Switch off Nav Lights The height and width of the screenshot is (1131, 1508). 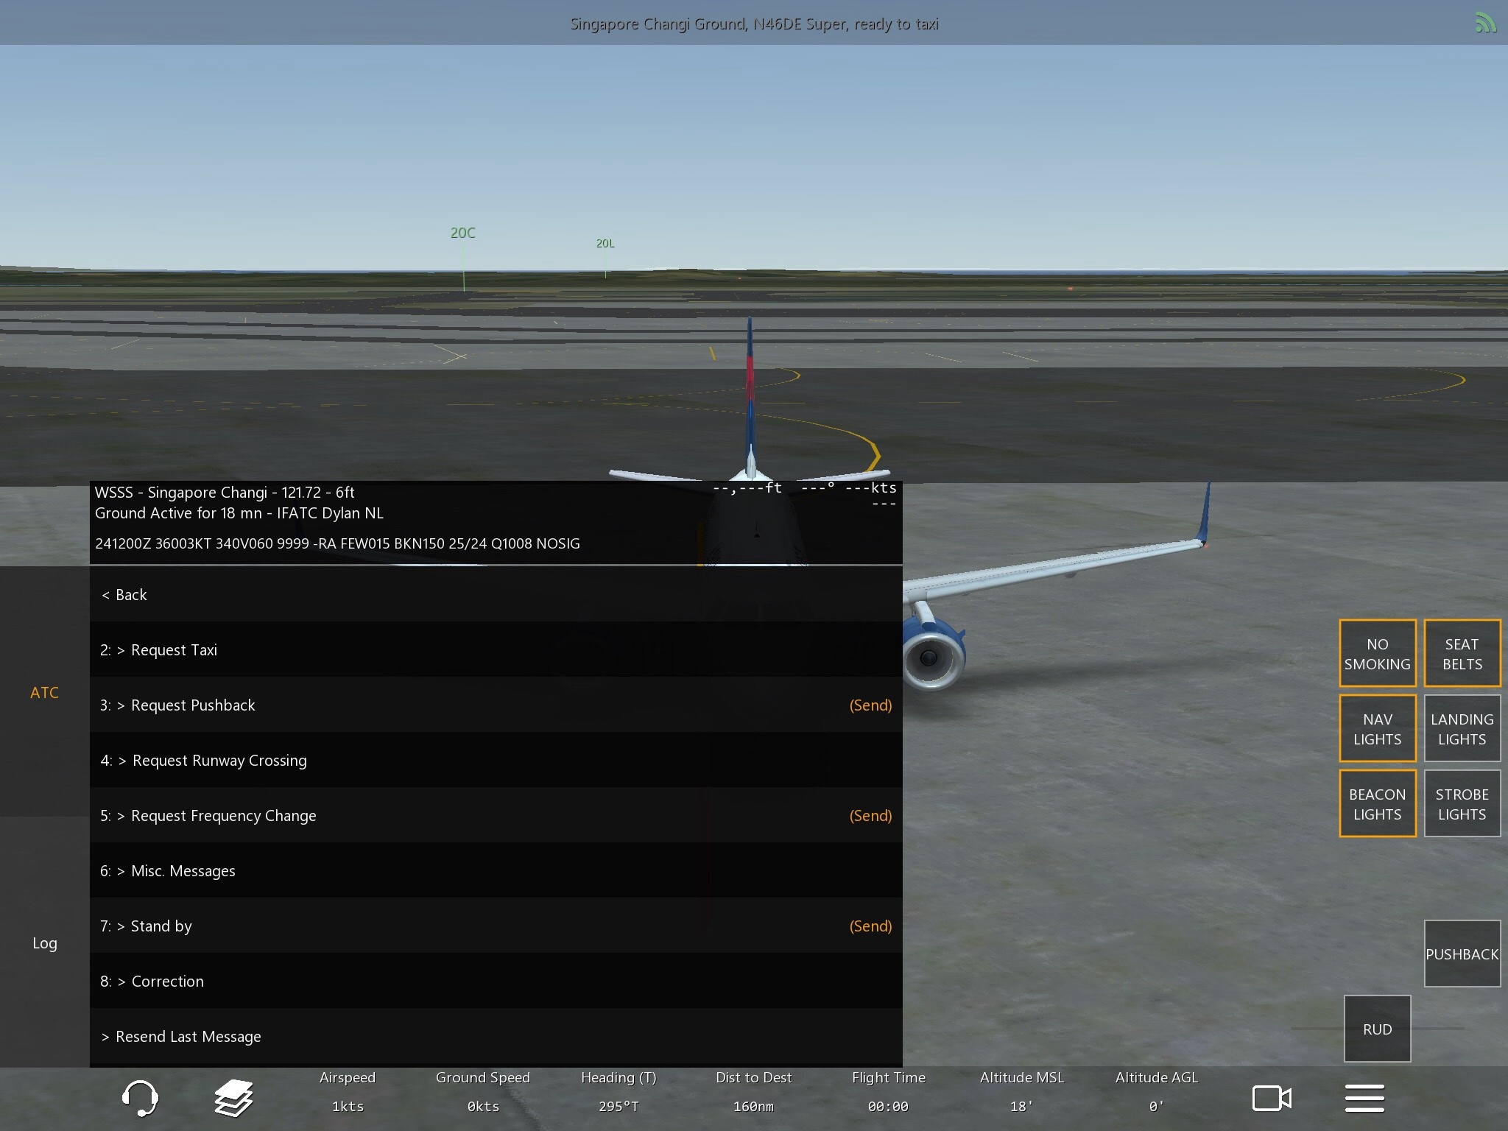(x=1377, y=728)
